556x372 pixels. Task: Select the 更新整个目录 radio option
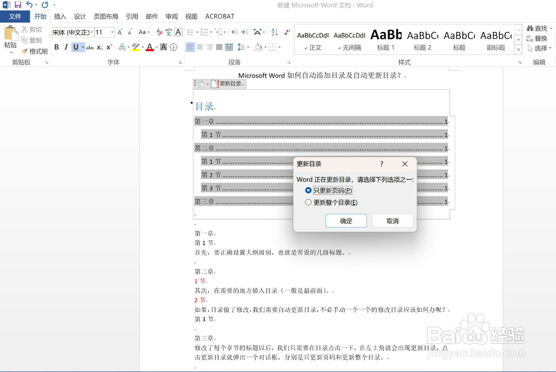click(308, 202)
